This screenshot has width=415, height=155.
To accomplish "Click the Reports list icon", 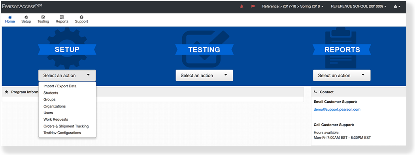I will pyautogui.click(x=62, y=17).
